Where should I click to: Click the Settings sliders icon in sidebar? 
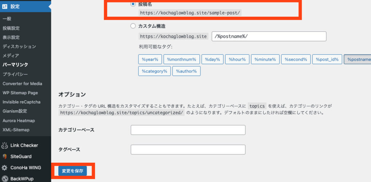5,7
